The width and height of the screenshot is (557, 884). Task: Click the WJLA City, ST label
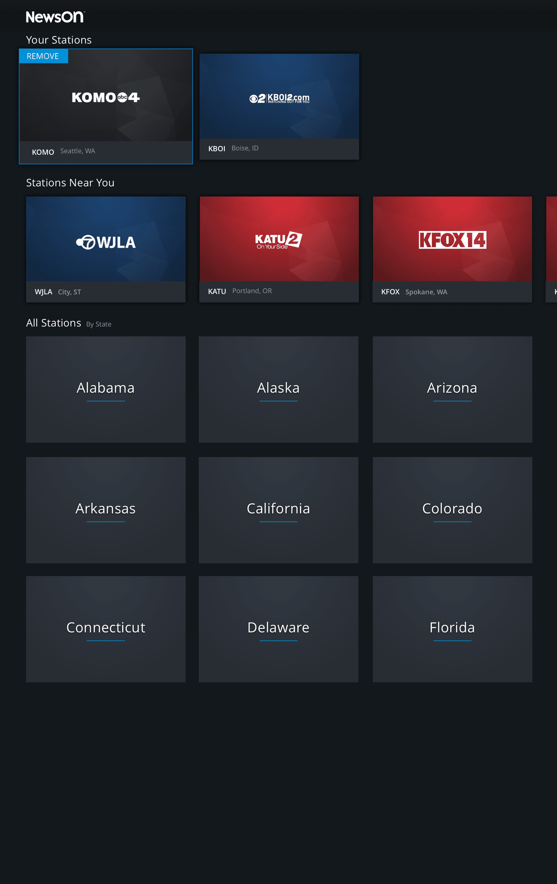(58, 292)
